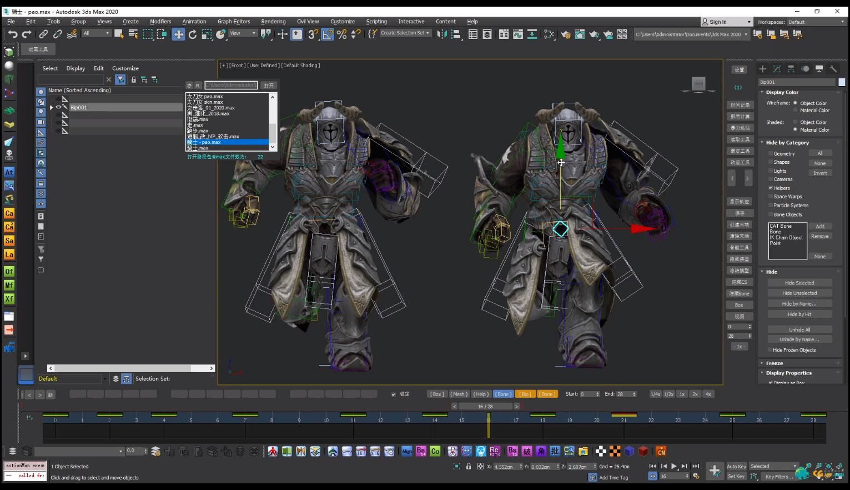850x490 pixels.
Task: Collapse the Display Color rollout
Action: 782,93
